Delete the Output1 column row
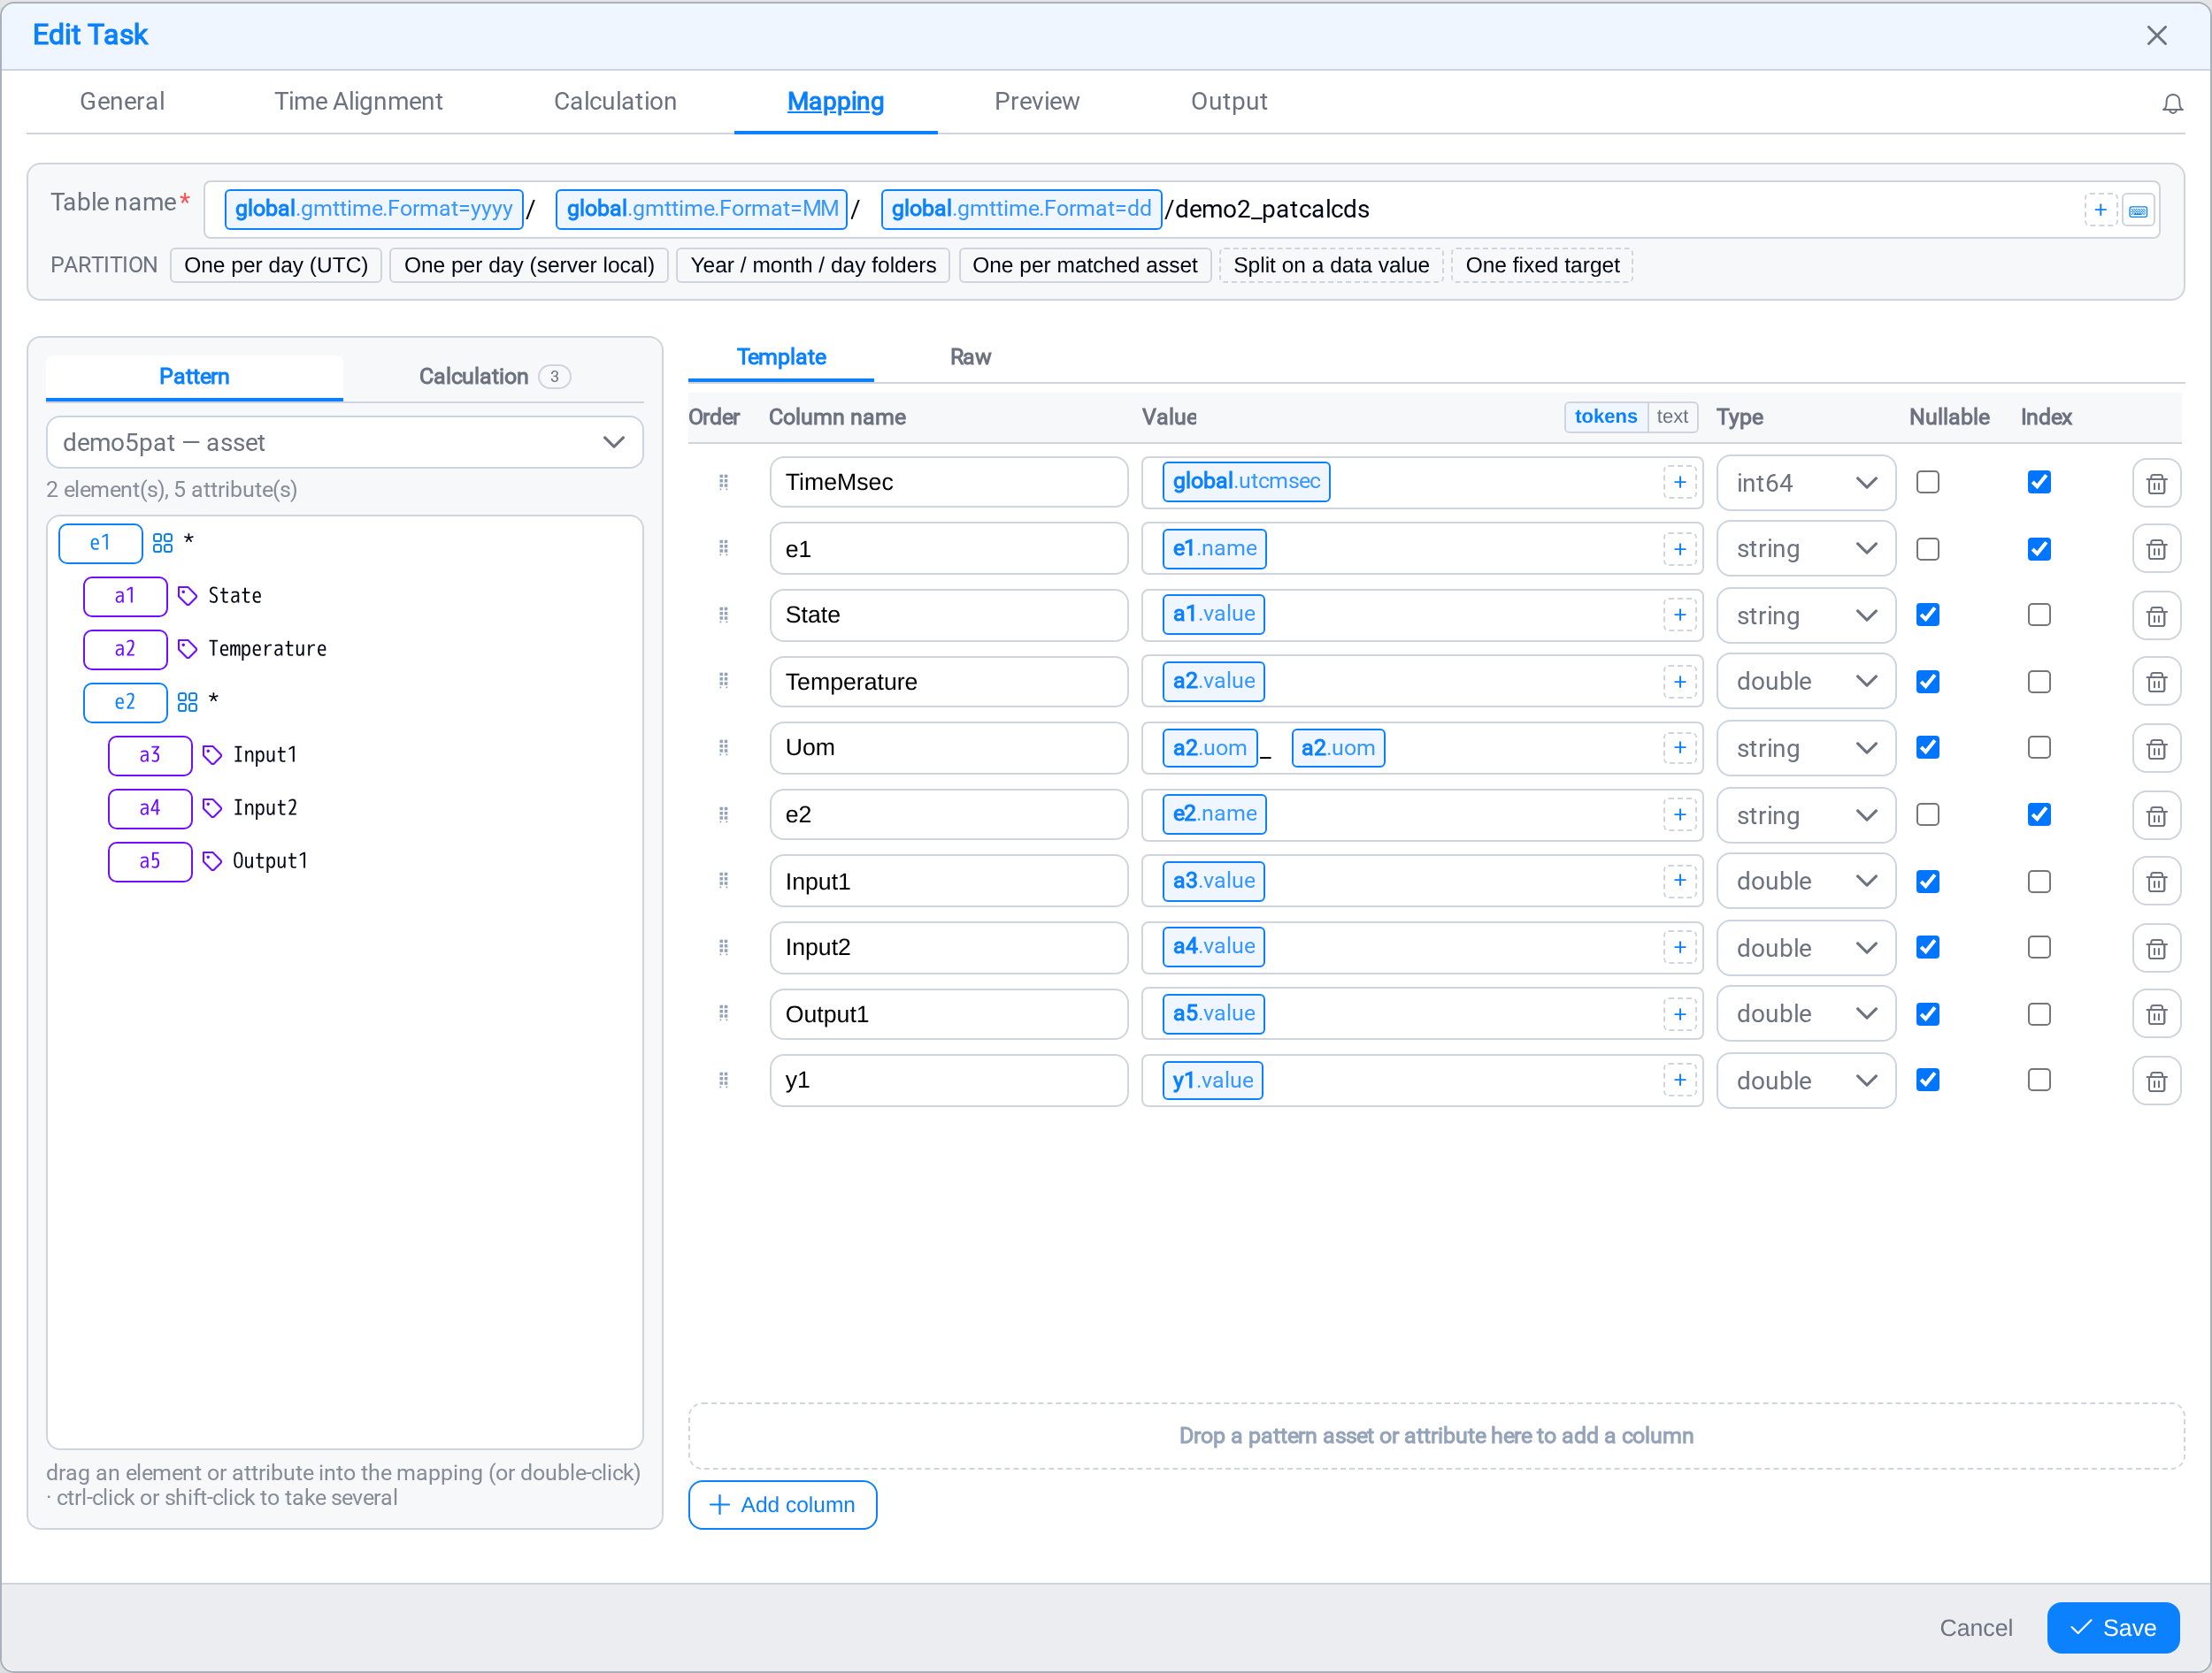This screenshot has width=2212, height=1673. pos(2156,1014)
